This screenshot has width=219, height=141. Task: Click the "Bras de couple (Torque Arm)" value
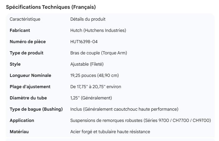pyautogui.click(x=99, y=53)
